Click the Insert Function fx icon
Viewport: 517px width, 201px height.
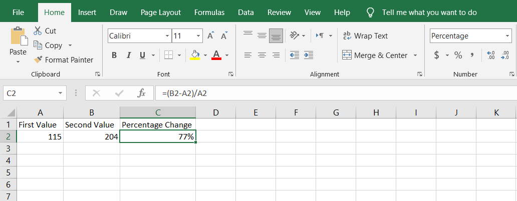tap(142, 93)
